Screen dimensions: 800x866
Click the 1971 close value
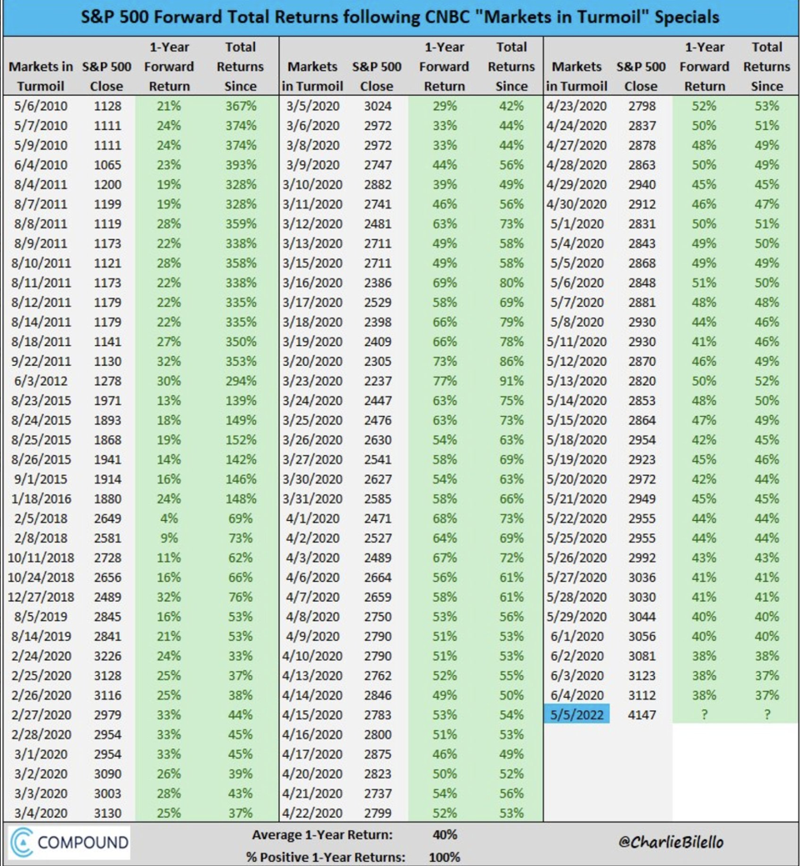107,400
